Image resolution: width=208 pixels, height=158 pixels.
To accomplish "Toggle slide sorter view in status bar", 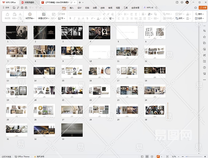I will (x=147, y=156).
